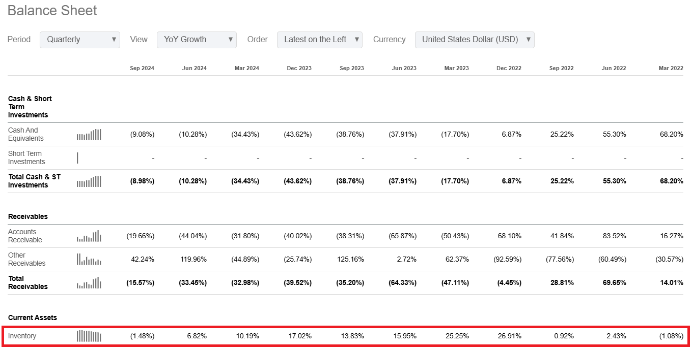Image resolution: width=692 pixels, height=349 pixels.
Task: Open the View dropdown showing YoY Growth
Action: pos(197,40)
